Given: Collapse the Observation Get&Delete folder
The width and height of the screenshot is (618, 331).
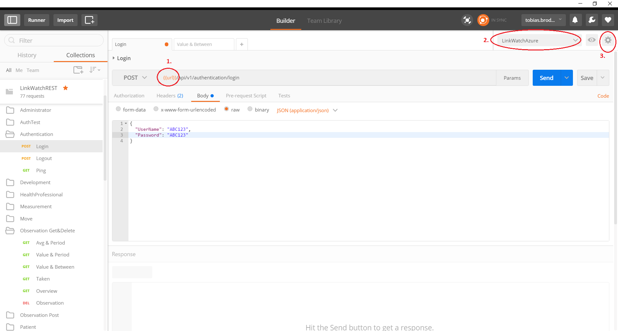Looking at the screenshot, I should pyautogui.click(x=10, y=231).
